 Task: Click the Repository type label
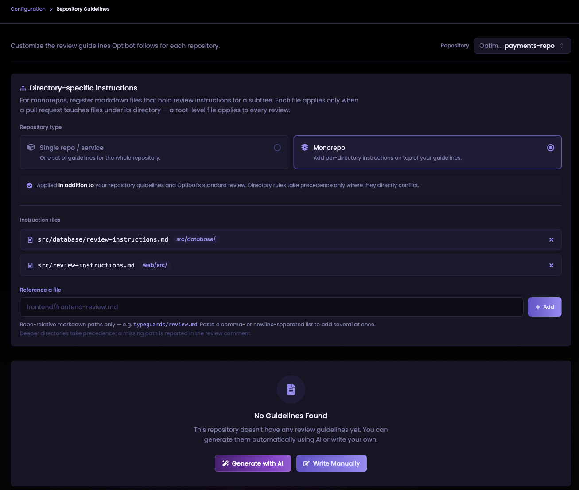point(41,127)
